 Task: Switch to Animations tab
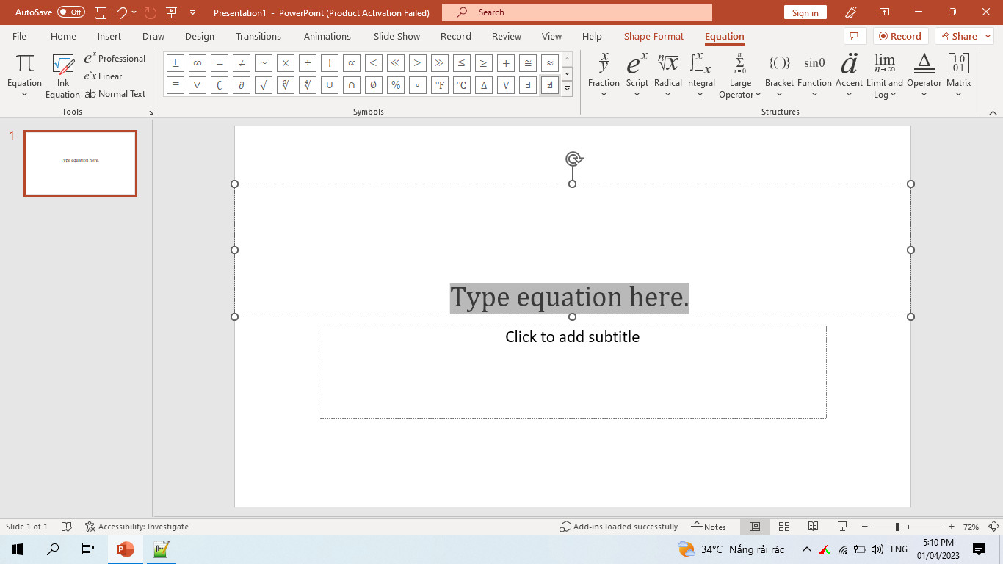point(327,36)
